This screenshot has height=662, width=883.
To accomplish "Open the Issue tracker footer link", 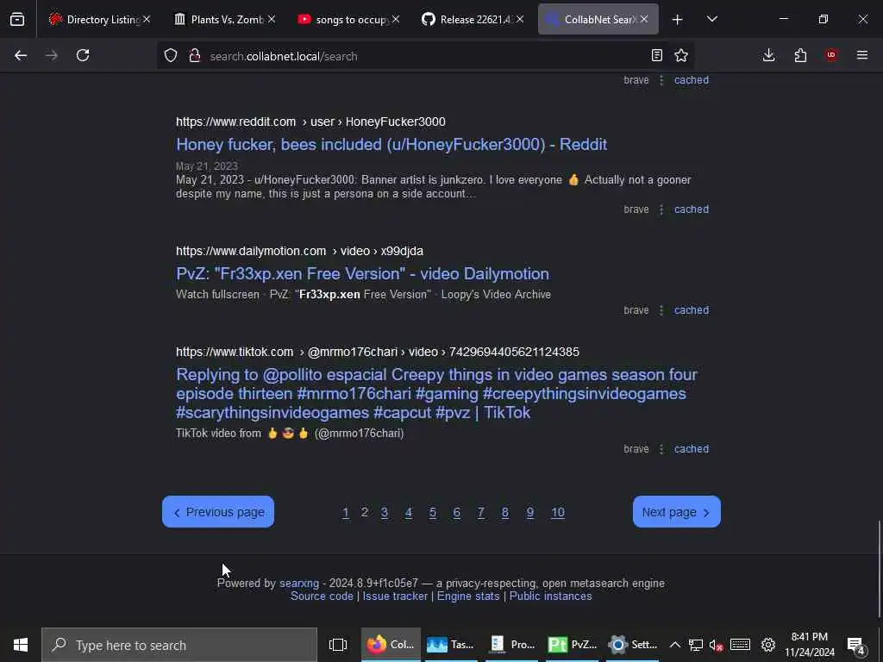I will pyautogui.click(x=395, y=596).
